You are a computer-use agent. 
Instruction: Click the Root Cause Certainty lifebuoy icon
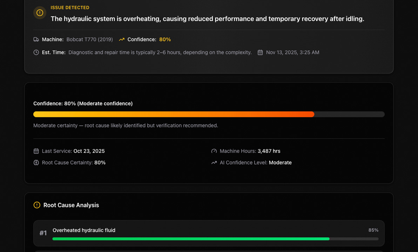coord(36,162)
